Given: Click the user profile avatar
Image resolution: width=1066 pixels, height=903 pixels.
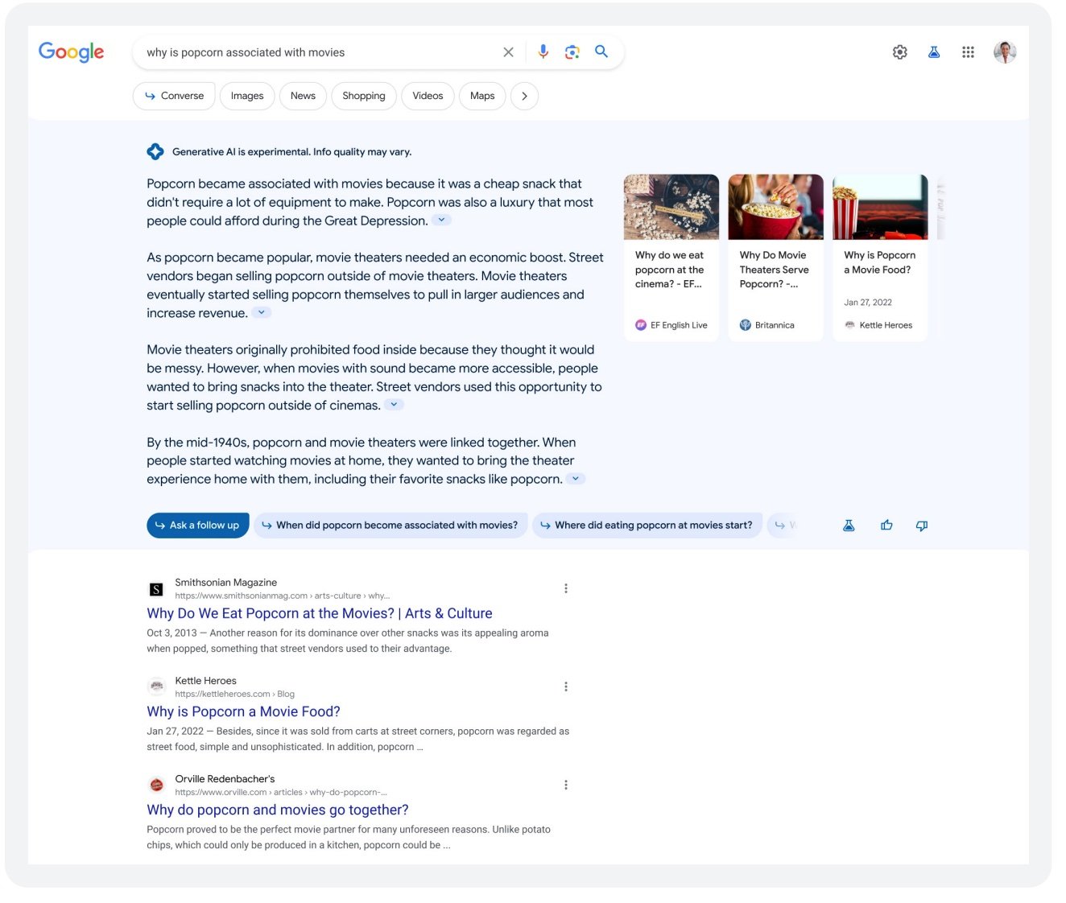Looking at the screenshot, I should click(x=1005, y=52).
